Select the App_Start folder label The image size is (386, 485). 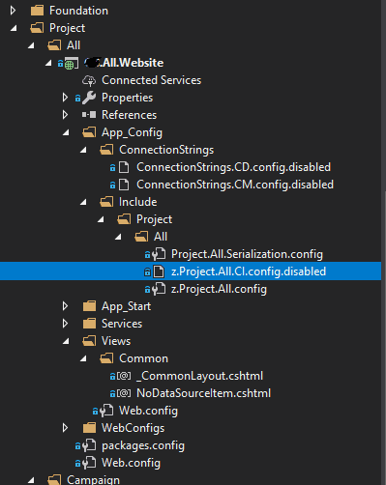point(126,306)
